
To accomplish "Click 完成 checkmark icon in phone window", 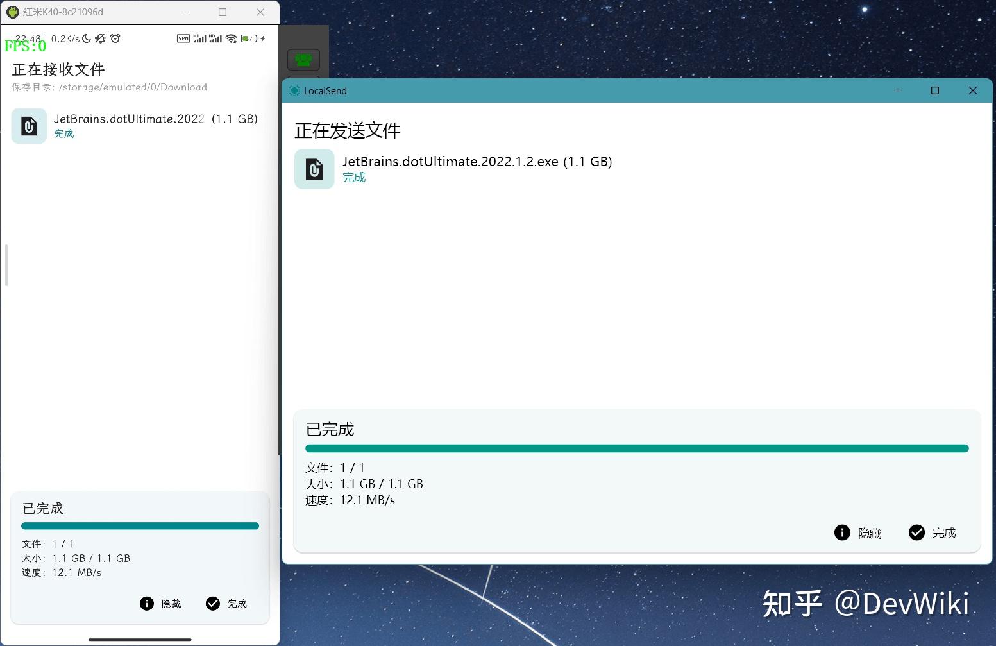I will [x=213, y=604].
